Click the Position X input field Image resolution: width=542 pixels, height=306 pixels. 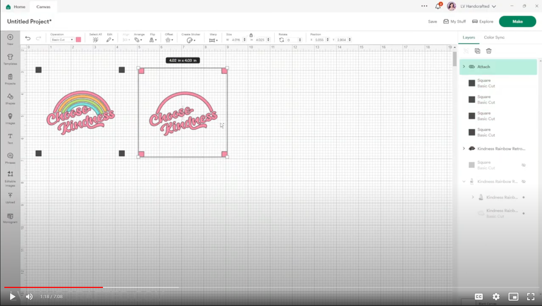(x=320, y=40)
